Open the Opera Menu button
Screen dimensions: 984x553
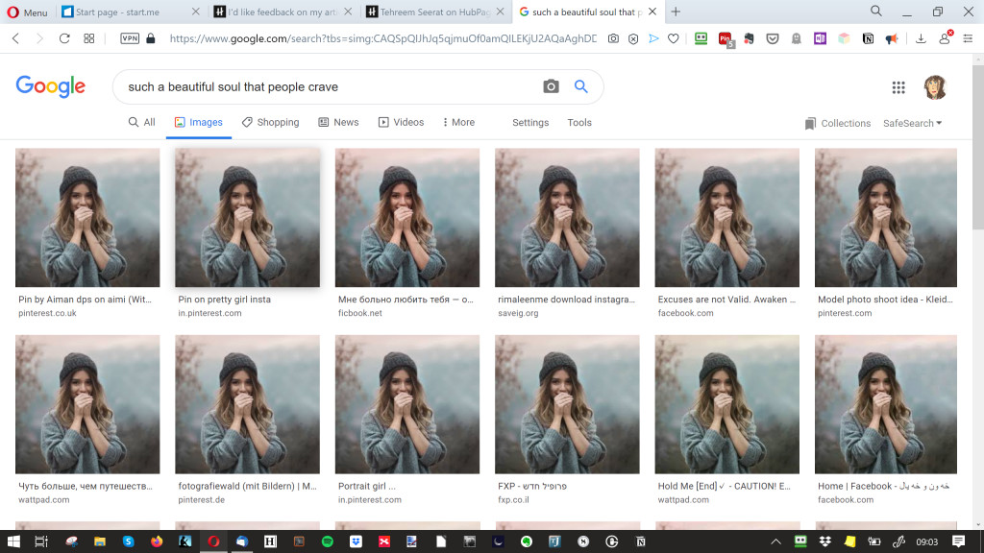pos(27,12)
